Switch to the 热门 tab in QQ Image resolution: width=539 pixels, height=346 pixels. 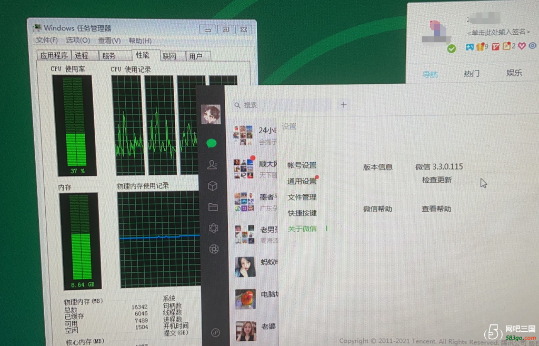(472, 74)
